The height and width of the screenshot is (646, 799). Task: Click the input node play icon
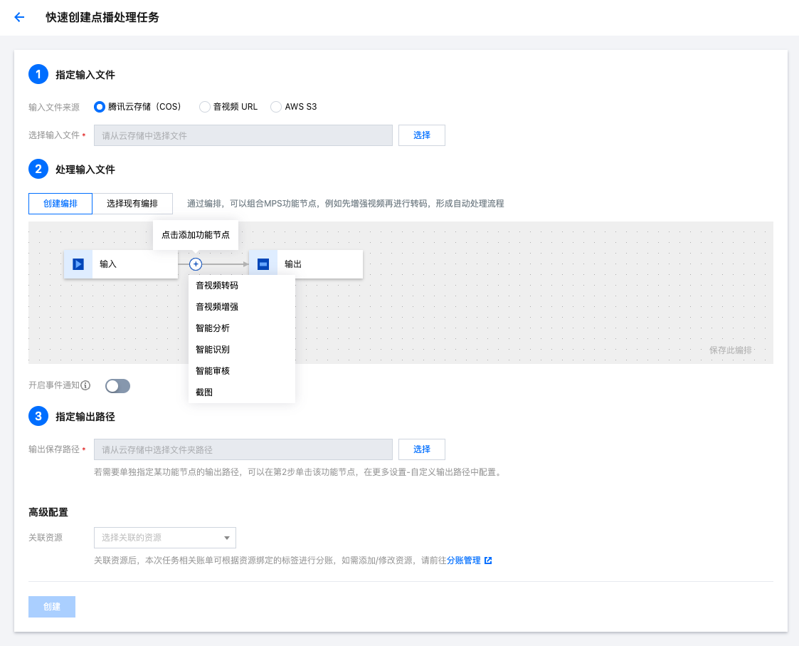tap(78, 264)
